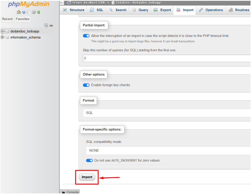
Task: Switch to the Export tab
Action: [162, 10]
